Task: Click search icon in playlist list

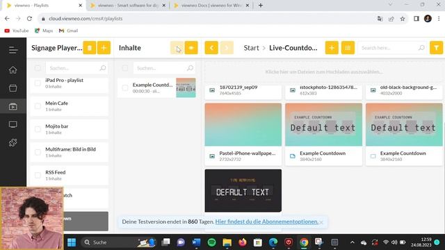Action: [103, 68]
